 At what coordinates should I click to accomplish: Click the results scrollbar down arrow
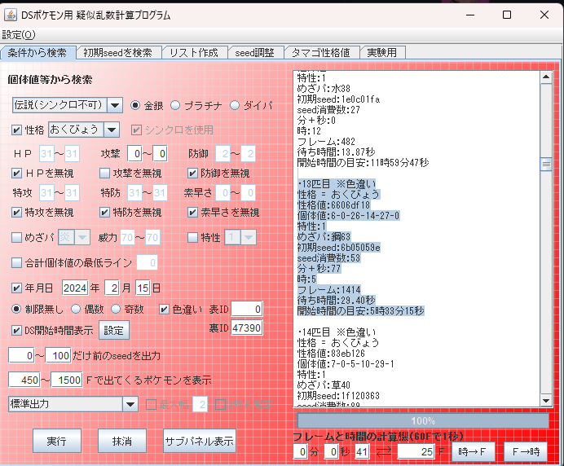[546, 400]
